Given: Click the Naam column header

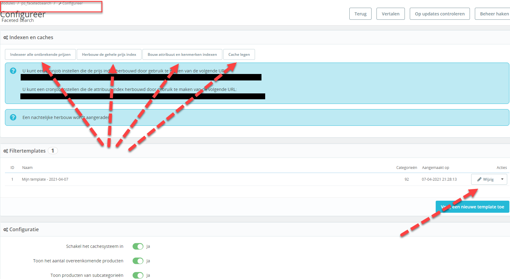Looking at the screenshot, I should click(27, 168).
